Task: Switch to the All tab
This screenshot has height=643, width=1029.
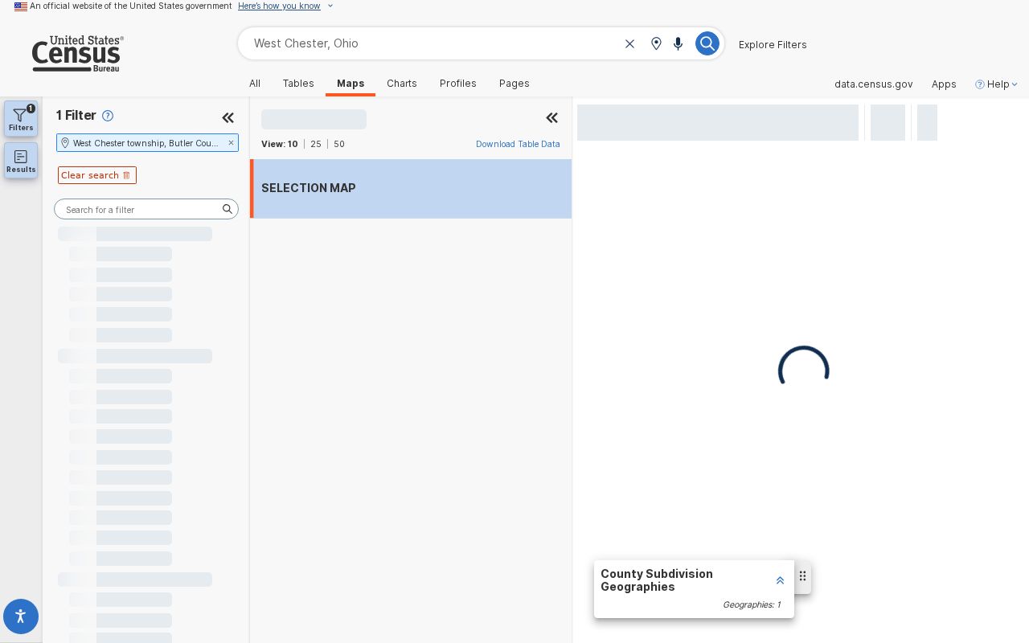Action: pos(255,84)
